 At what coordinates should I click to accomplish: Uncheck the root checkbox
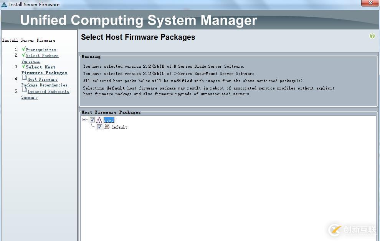tap(92, 120)
